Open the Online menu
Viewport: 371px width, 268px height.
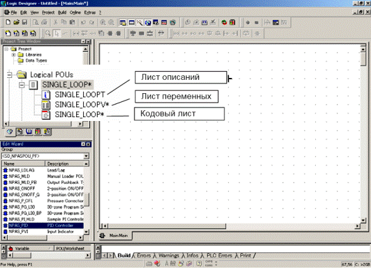pyautogui.click(x=75, y=12)
